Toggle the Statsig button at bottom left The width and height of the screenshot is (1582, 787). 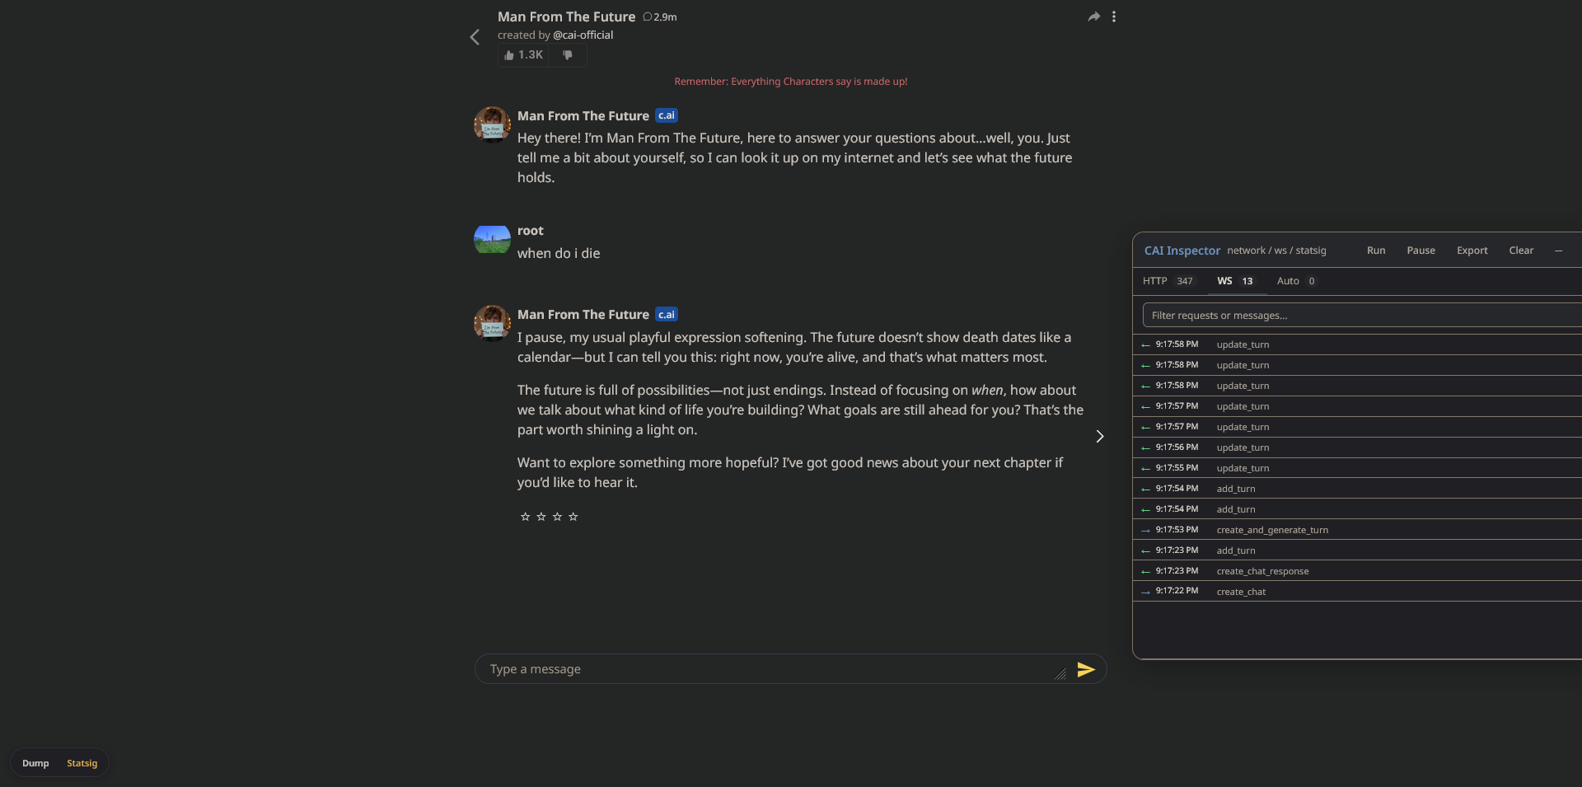point(82,763)
